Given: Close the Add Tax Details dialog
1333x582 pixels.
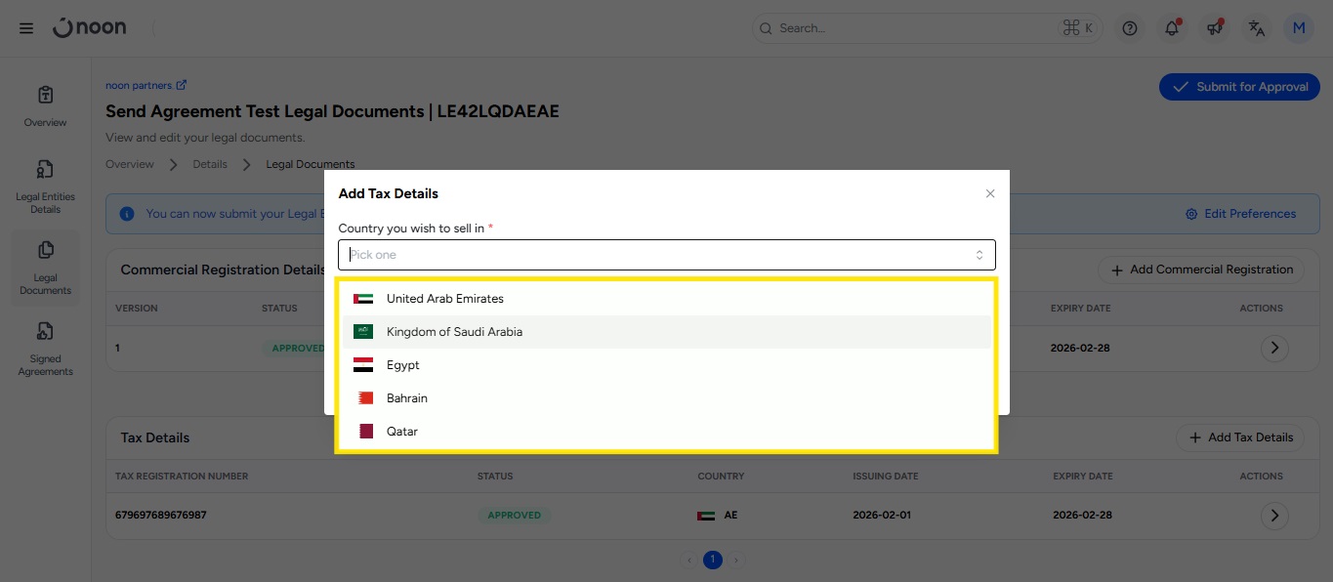Looking at the screenshot, I should pos(990,193).
